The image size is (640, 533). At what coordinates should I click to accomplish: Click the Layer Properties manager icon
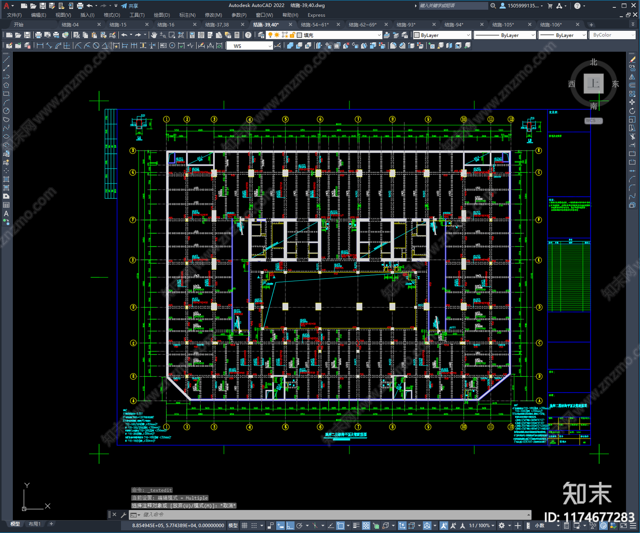point(261,35)
